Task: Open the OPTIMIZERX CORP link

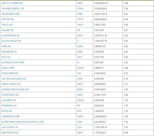Action: pyautogui.click(x=11, y=14)
